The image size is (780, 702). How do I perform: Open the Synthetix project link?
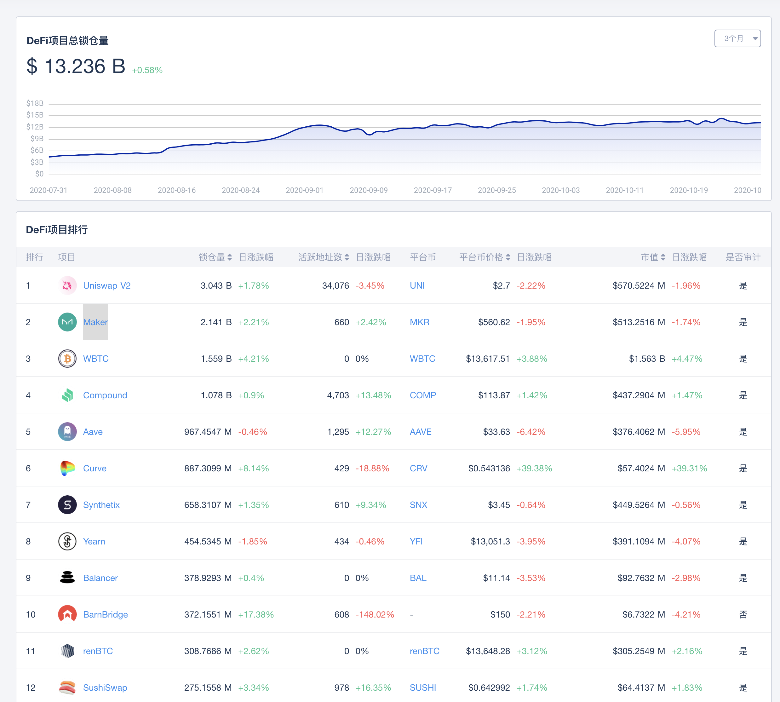coord(101,505)
